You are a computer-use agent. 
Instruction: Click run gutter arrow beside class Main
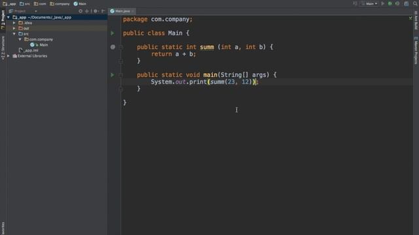113,33
